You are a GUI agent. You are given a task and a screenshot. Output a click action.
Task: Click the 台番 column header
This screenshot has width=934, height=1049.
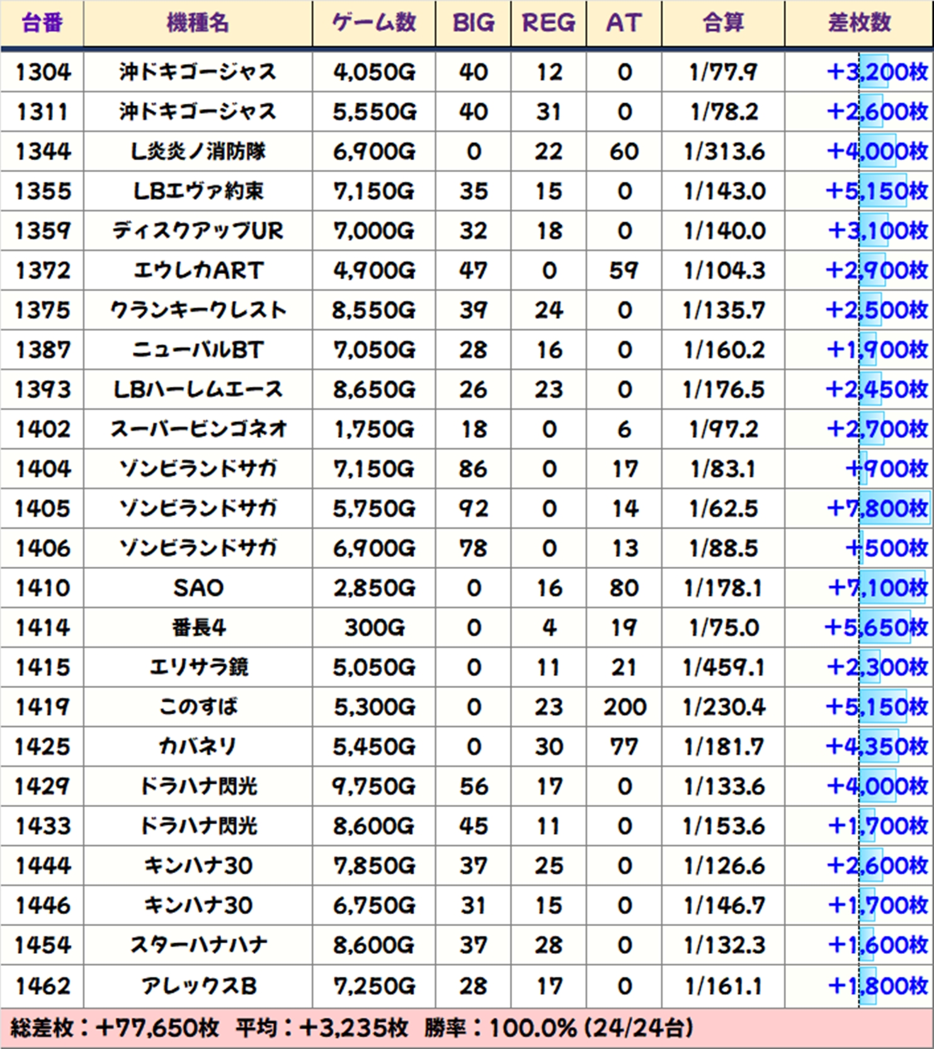[42, 23]
